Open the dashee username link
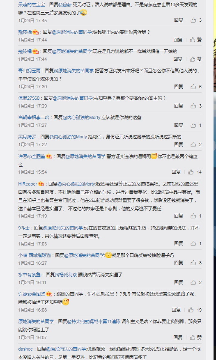Image resolution: width=216 pixels, height=360 pixels. (x=25, y=349)
